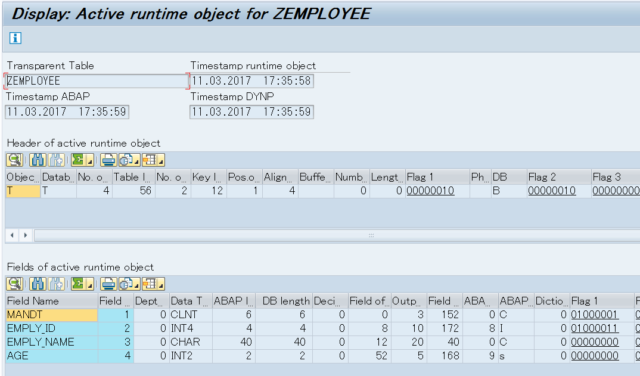Open MANDT Flag 1 link 01000001
The height and width of the screenshot is (376, 640).
pos(595,315)
